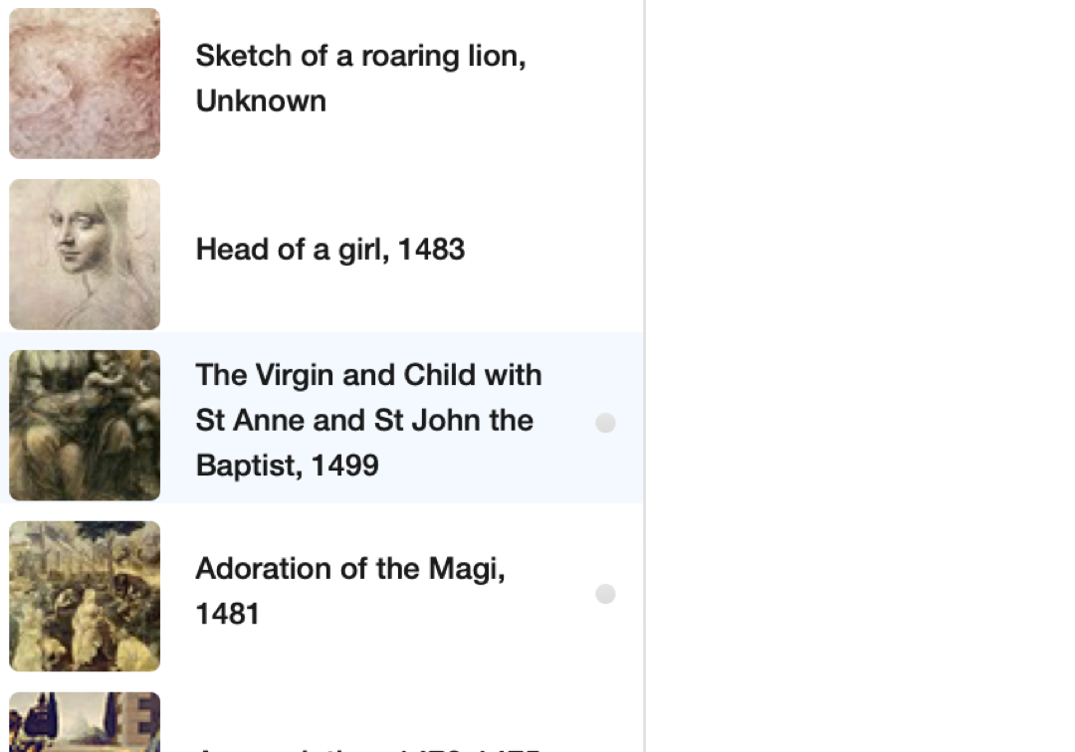The image size is (1075, 752).
Task: Open the Virgin and Child thumbnail image
Action: (85, 425)
